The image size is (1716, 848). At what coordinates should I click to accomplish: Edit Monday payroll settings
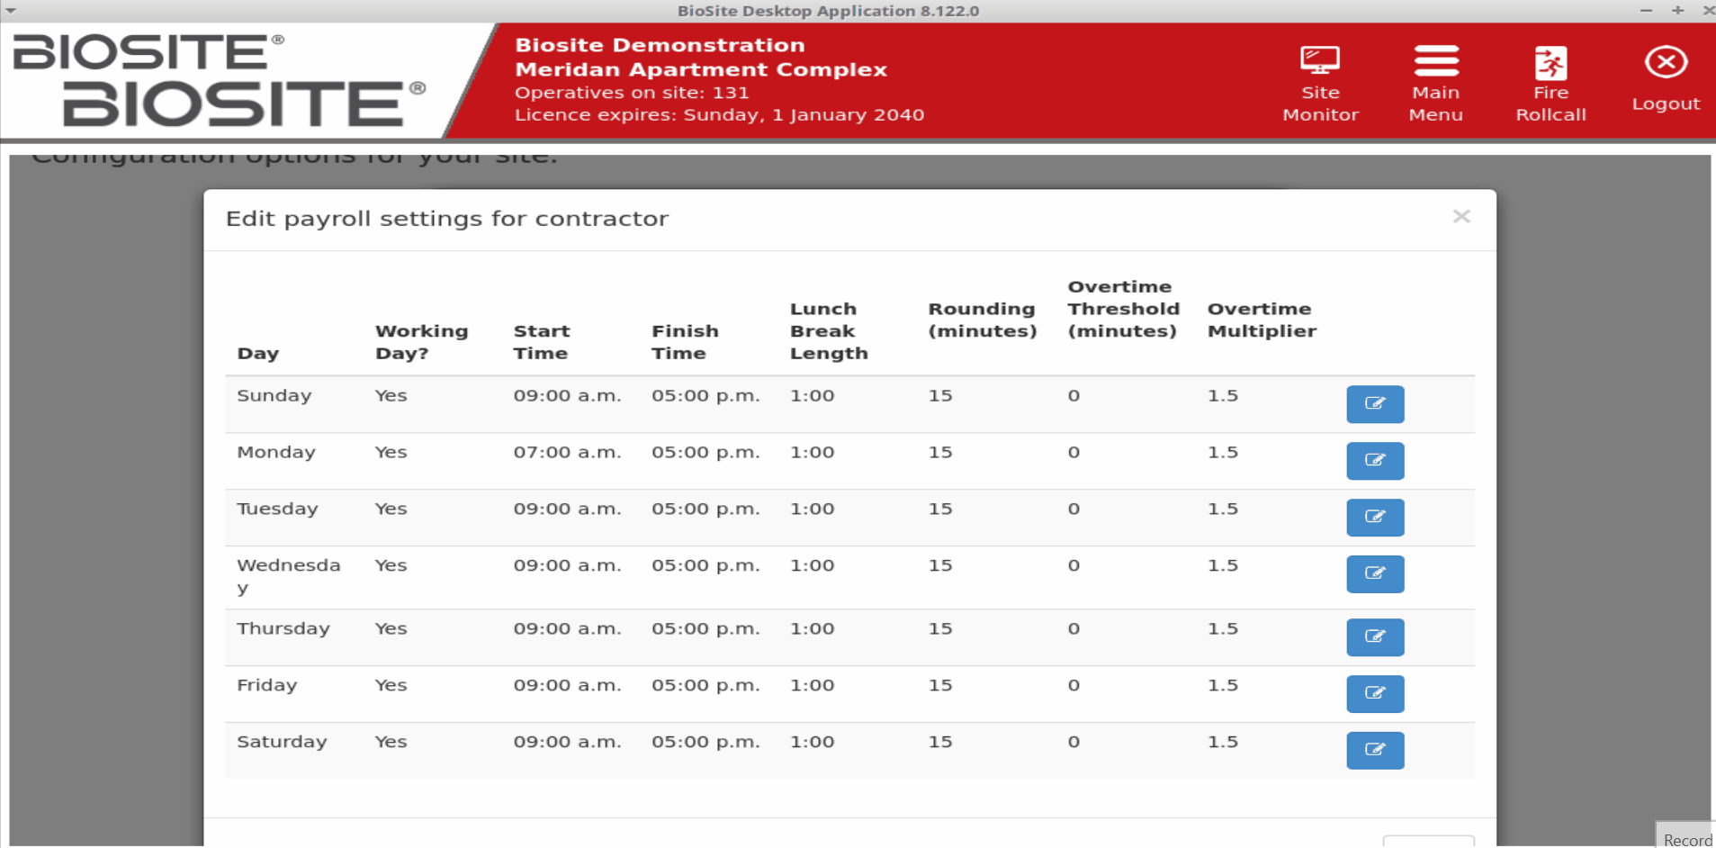(x=1375, y=461)
